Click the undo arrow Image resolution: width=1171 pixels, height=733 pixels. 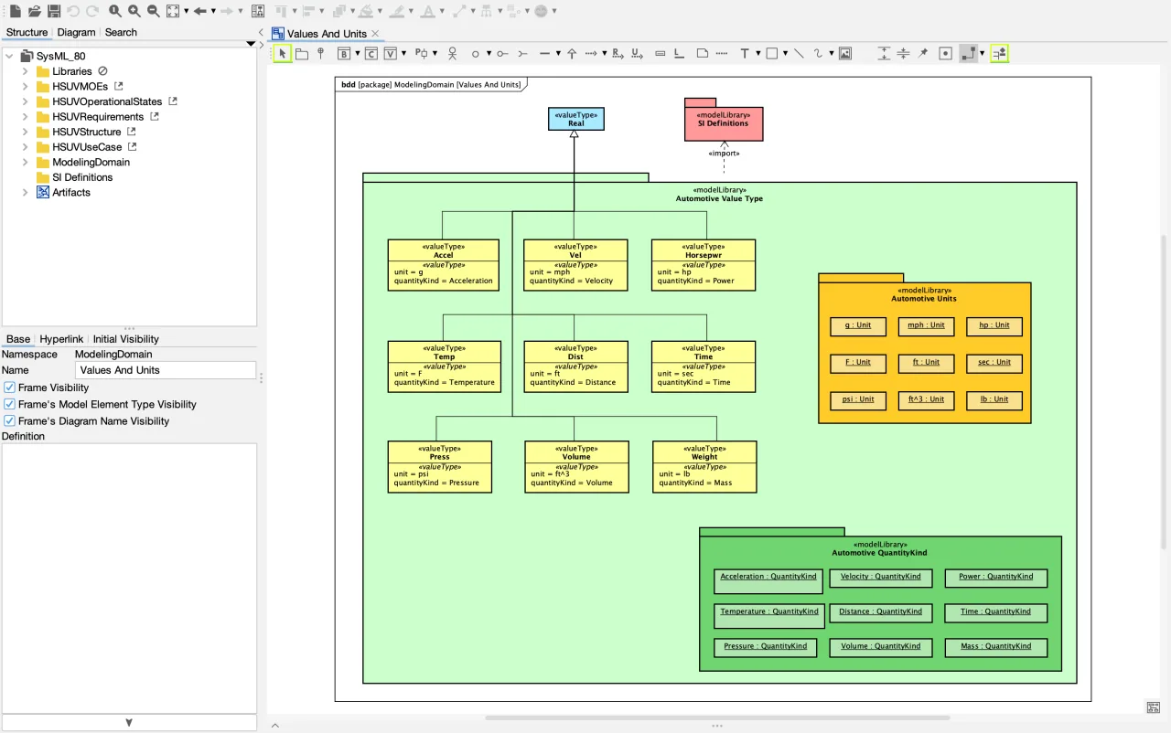[x=73, y=11]
